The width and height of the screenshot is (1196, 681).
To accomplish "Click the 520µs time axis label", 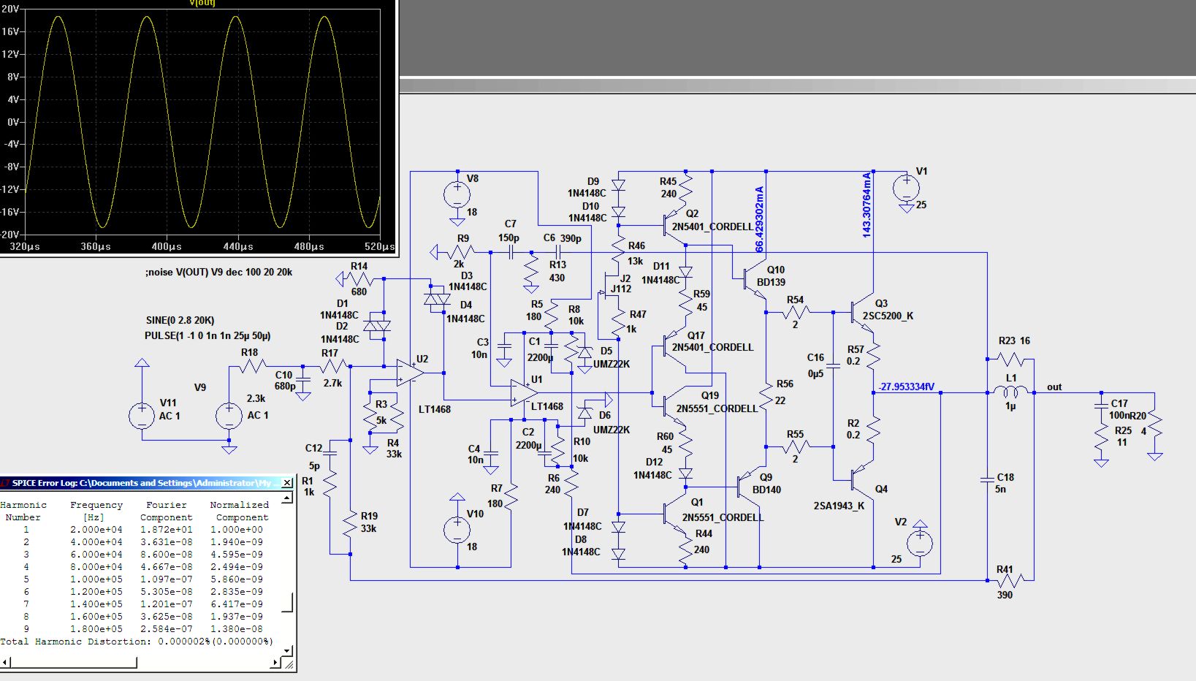I will click(380, 246).
